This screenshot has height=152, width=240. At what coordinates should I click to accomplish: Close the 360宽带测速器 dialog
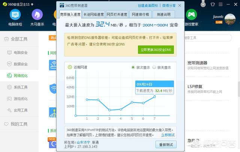click(x=180, y=6)
